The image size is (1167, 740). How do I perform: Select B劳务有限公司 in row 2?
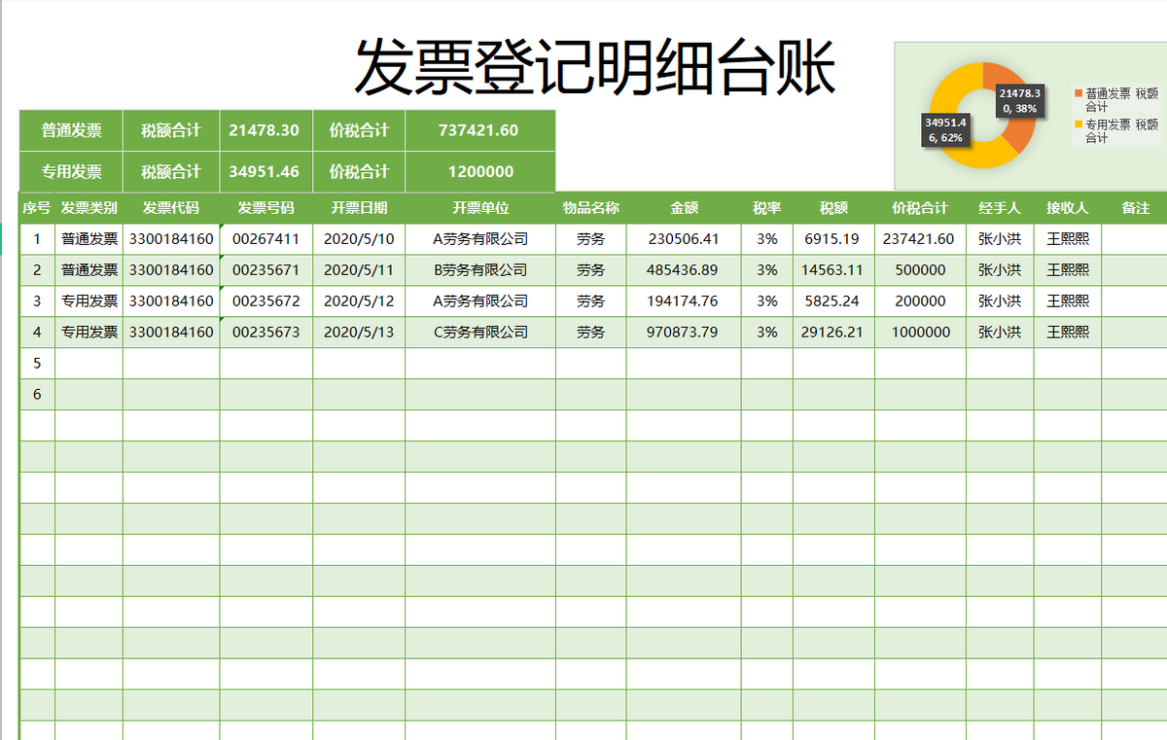[480, 269]
